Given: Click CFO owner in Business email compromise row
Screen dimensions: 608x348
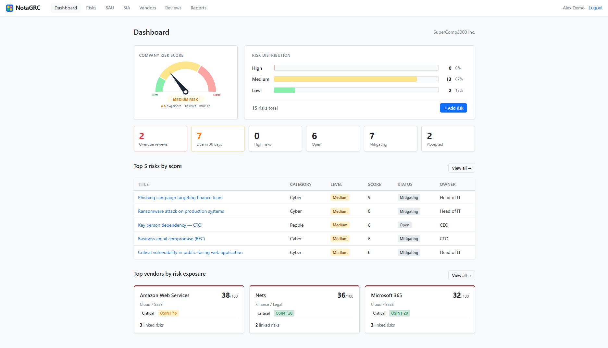Looking at the screenshot, I should click(444, 239).
